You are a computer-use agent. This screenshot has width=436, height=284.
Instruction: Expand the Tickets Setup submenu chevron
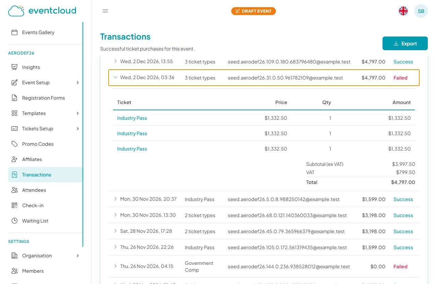coord(78,129)
